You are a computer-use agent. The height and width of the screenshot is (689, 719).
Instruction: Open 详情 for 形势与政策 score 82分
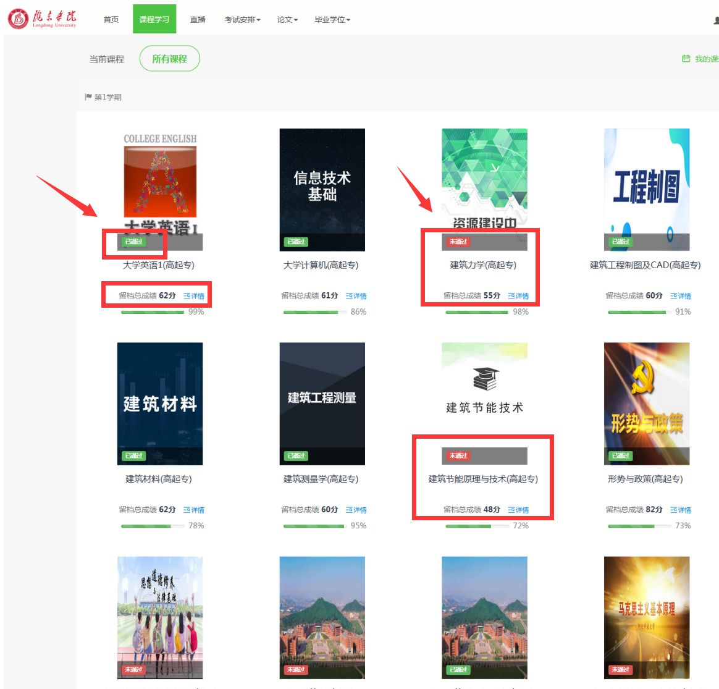(681, 510)
